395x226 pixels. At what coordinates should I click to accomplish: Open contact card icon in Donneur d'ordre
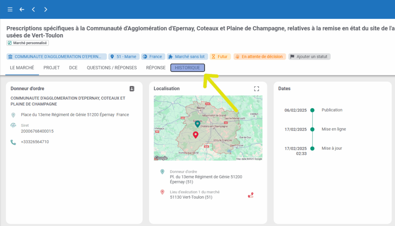[x=132, y=89]
